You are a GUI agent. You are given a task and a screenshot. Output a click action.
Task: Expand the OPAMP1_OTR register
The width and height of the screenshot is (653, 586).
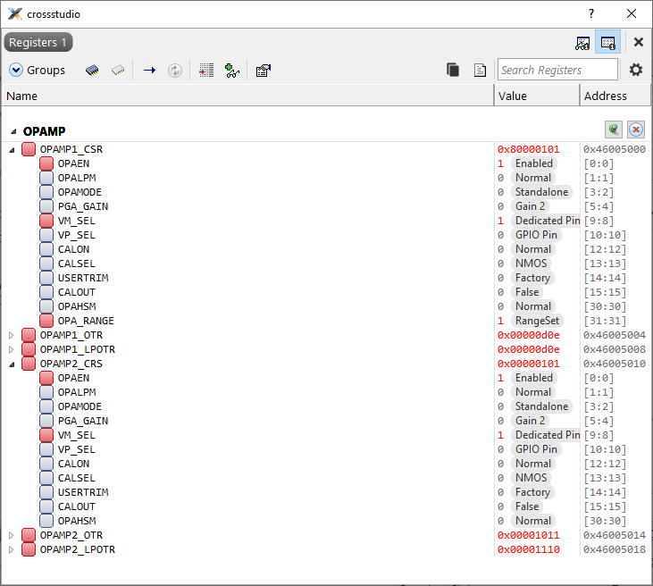click(x=12, y=335)
